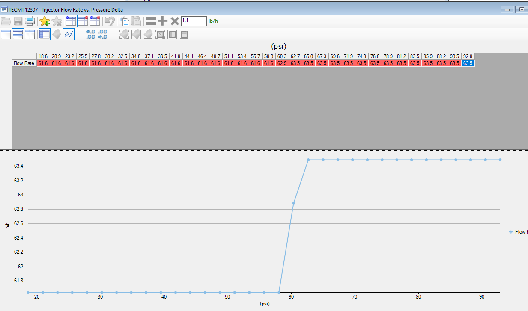528x311 pixels.
Task: Decrease decimal places with left-arrow icon
Action: 90,34
